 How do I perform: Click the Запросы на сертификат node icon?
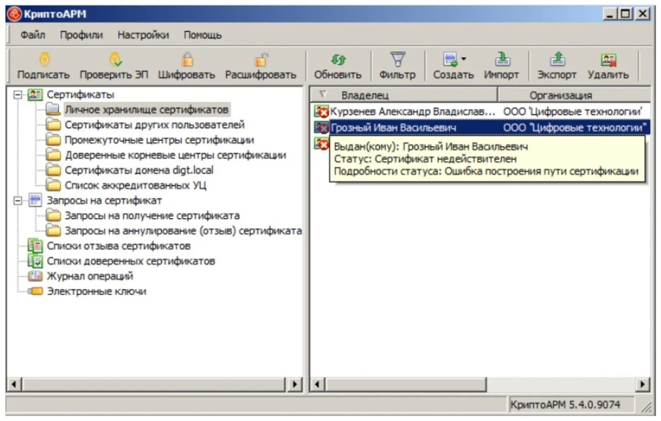pos(35,200)
